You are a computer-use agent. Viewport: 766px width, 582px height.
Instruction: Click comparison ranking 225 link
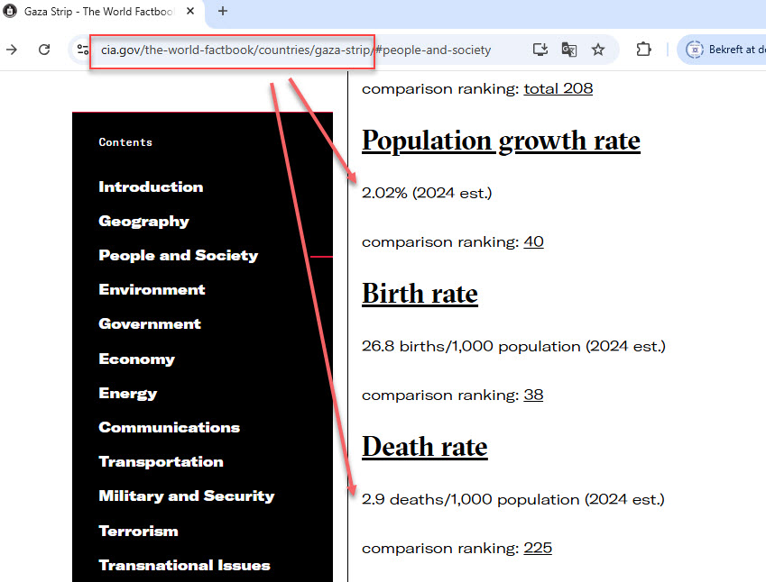pyautogui.click(x=538, y=548)
